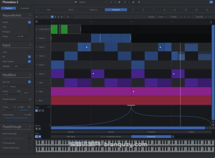Select pattern slot 12

pos(207,10)
